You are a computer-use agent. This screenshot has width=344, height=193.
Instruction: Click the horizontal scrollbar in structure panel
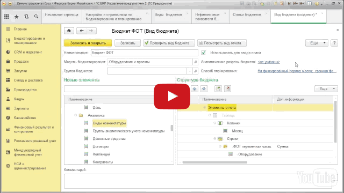tap(215, 162)
